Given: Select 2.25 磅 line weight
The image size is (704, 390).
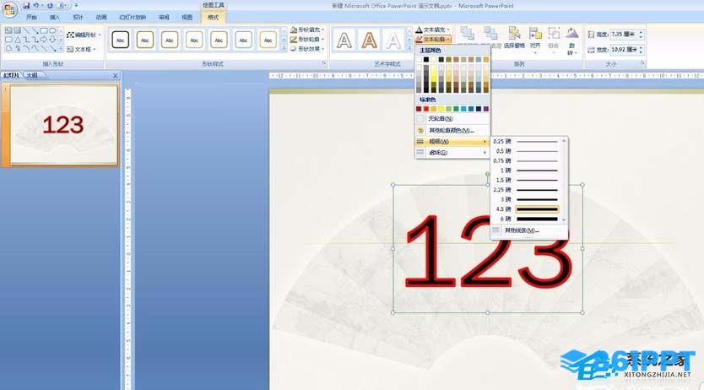Looking at the screenshot, I should pyautogui.click(x=526, y=190).
